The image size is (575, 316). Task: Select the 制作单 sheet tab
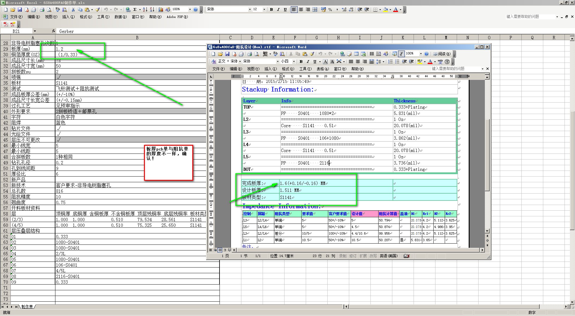27,306
